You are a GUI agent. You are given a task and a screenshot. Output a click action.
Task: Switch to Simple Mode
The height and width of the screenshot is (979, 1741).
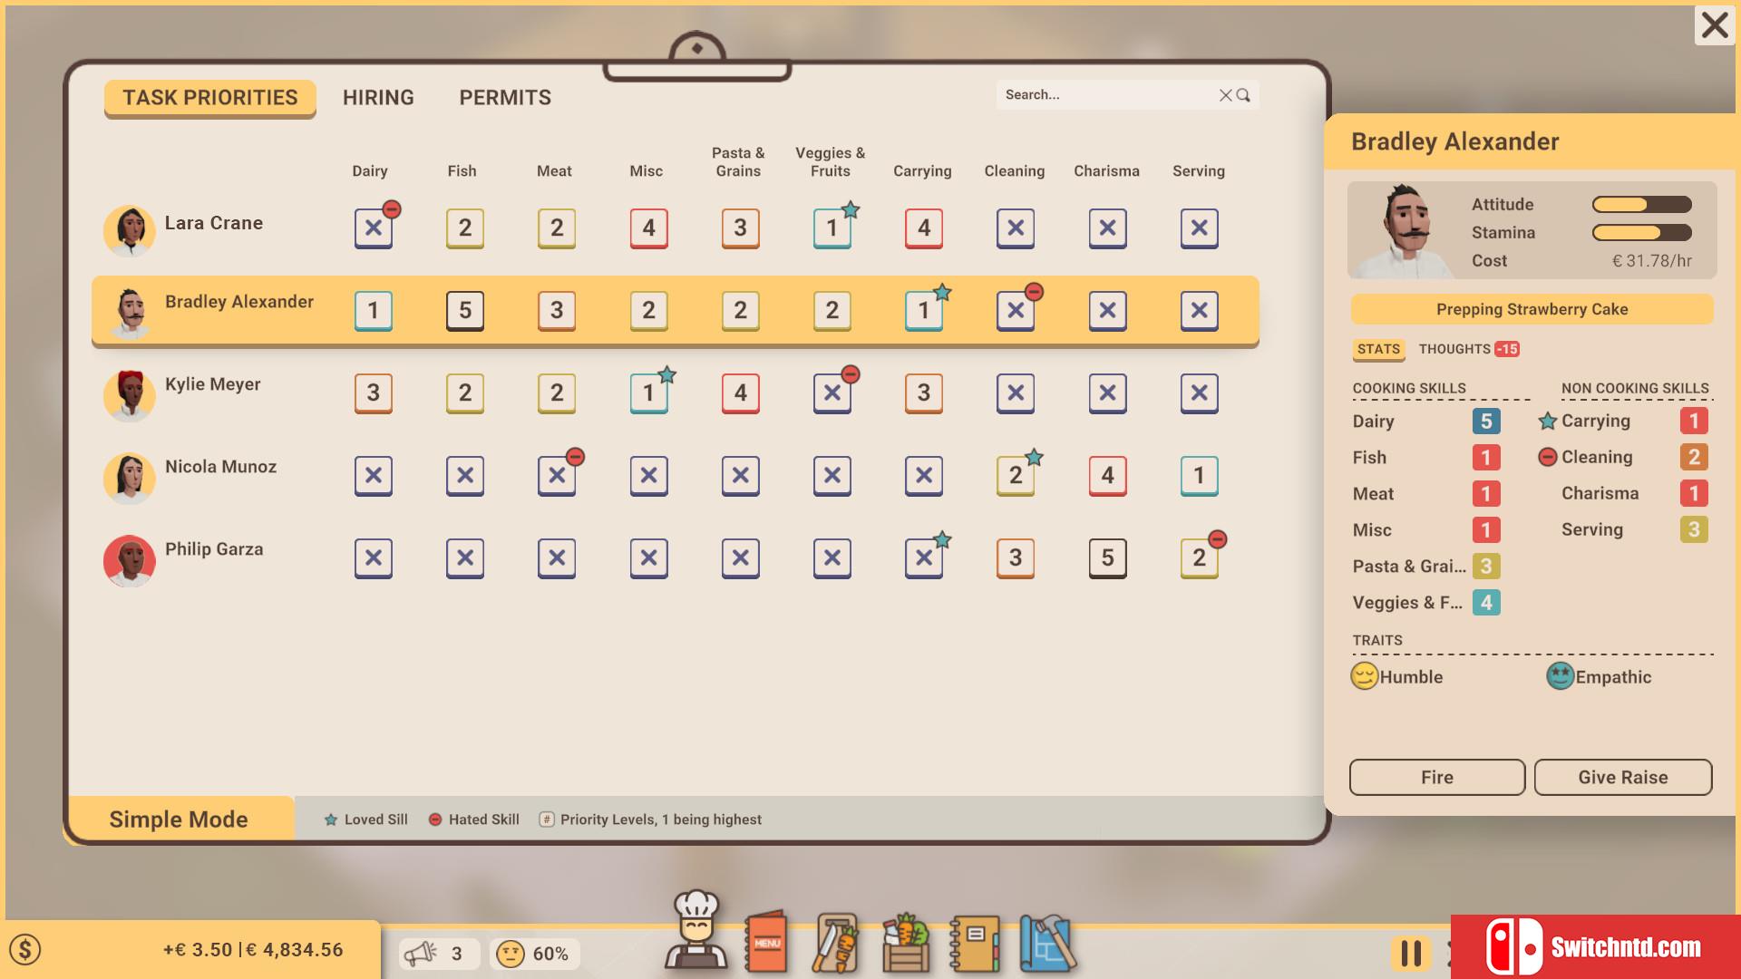click(x=180, y=819)
